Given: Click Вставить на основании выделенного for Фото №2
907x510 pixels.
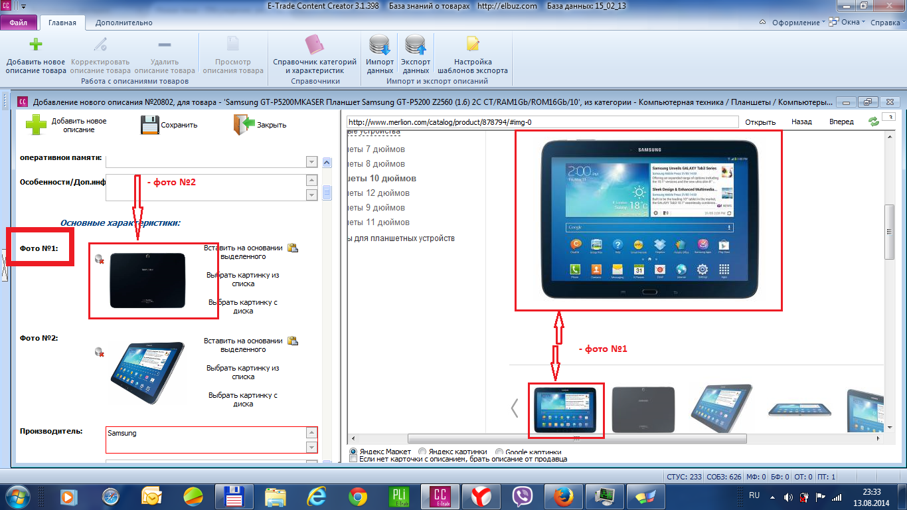Looking at the screenshot, I should pos(243,345).
